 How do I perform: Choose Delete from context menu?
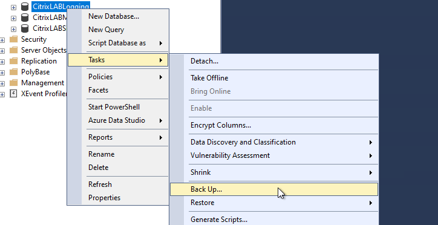pyautogui.click(x=118, y=168)
